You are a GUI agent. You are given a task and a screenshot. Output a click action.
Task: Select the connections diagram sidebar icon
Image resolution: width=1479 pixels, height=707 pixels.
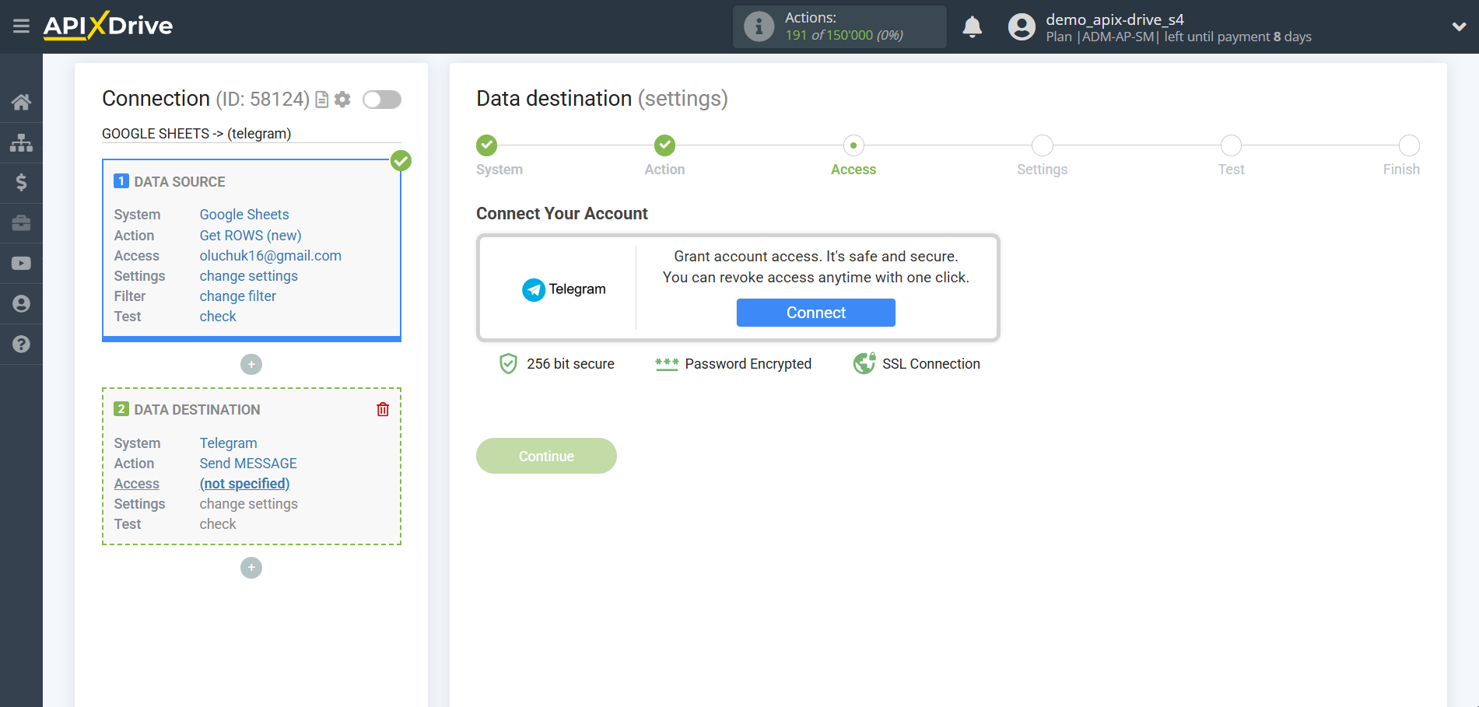21,142
